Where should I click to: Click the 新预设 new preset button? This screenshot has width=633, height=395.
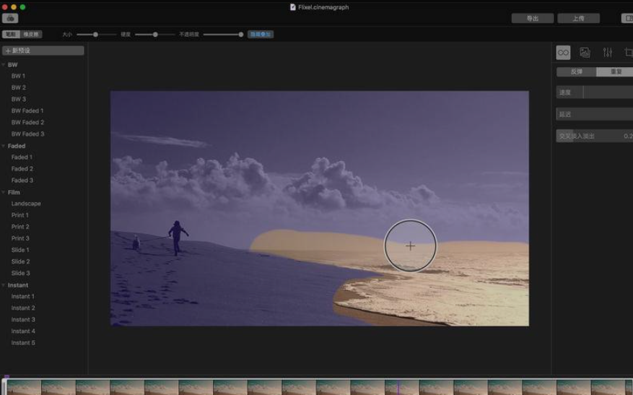43,51
